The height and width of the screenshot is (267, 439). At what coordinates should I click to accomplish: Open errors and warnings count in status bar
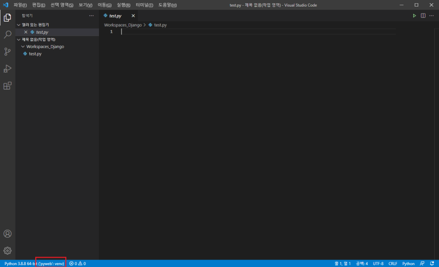(77, 264)
